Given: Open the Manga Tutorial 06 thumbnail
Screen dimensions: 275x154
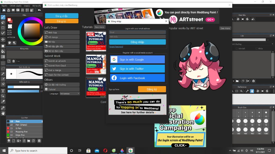Looking at the screenshot, I should [96, 41].
